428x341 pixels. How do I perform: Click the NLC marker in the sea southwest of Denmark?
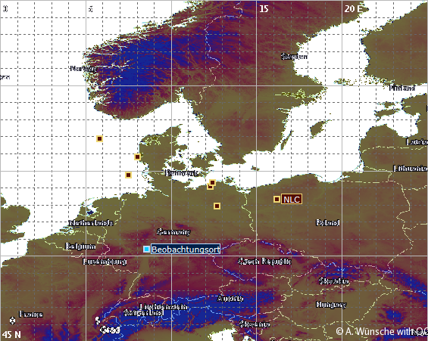(128, 175)
